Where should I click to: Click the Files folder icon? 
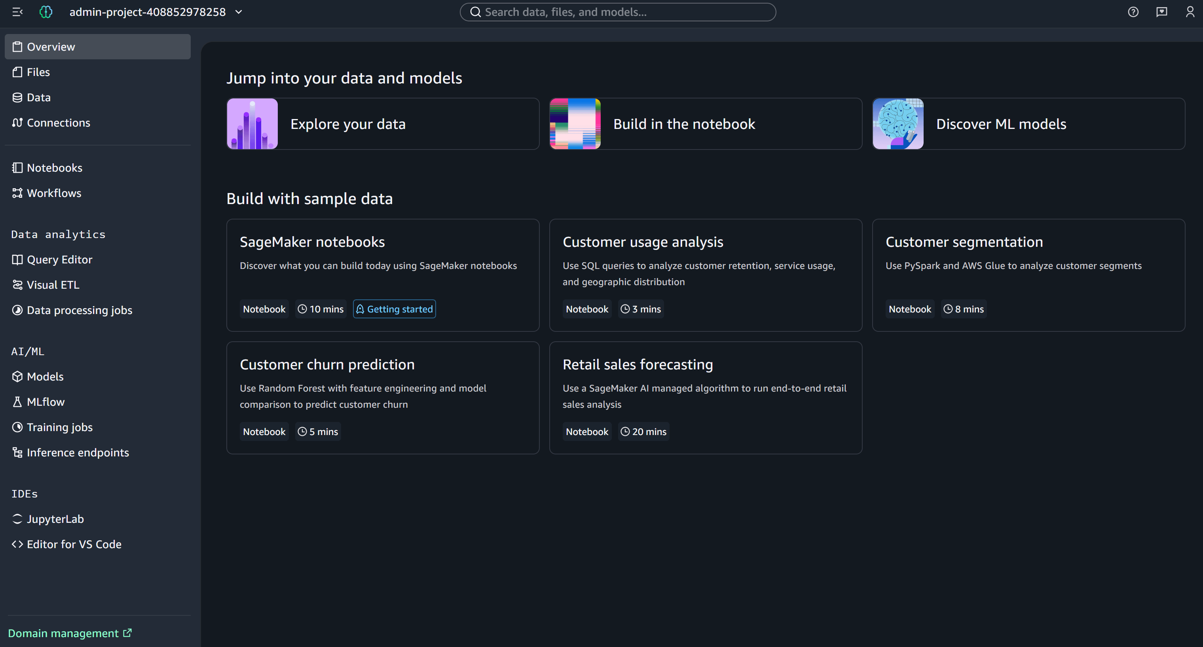point(17,72)
